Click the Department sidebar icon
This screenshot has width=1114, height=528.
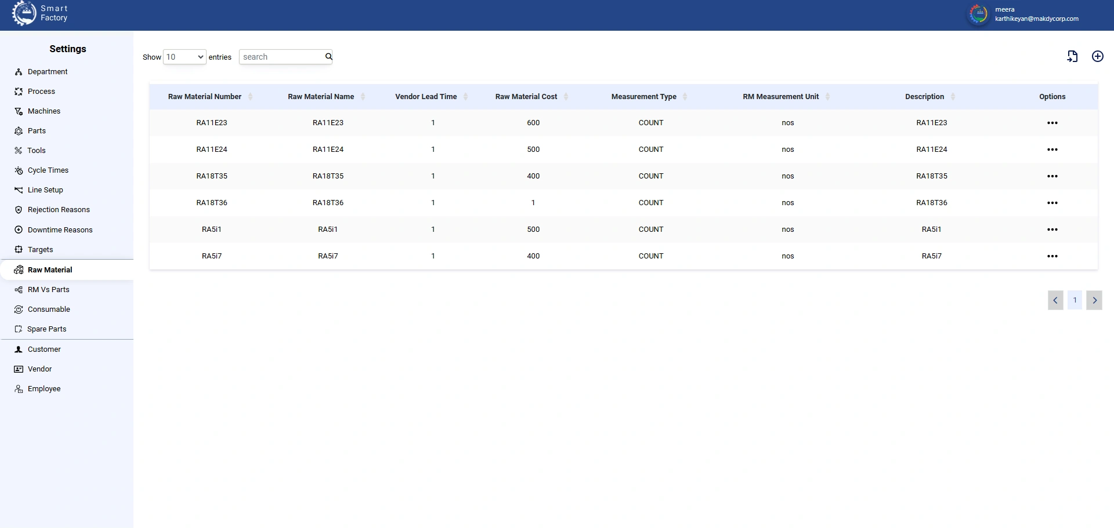coord(19,72)
